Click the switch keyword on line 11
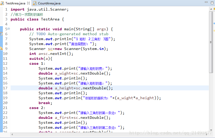This screenshot has height=138, width=215. pyautogui.click(x=36, y=59)
